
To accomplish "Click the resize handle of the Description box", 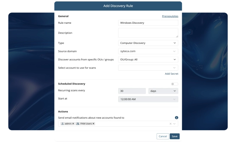I will pyautogui.click(x=177, y=36).
